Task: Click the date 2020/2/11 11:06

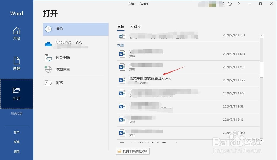Action: [x=234, y=93]
